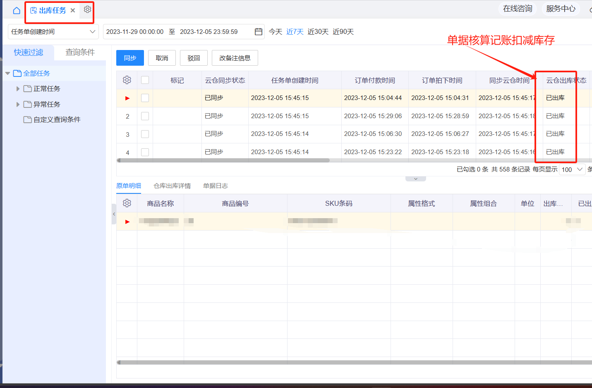Sort by 订单付款时间 column header
The image size is (592, 388).
375,80
